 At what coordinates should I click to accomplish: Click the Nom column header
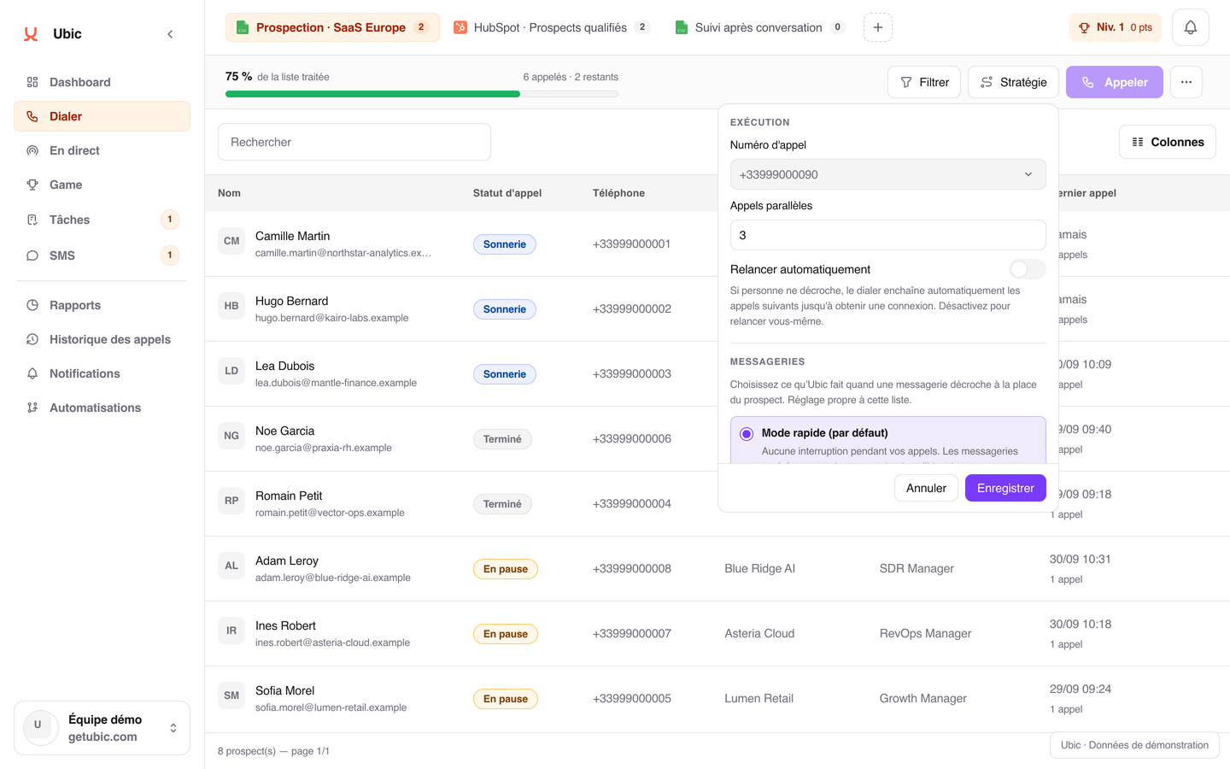point(229,193)
